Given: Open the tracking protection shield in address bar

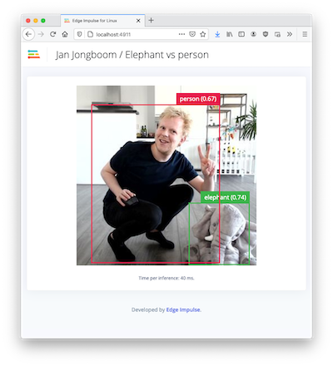Looking at the screenshot, I should [79, 34].
